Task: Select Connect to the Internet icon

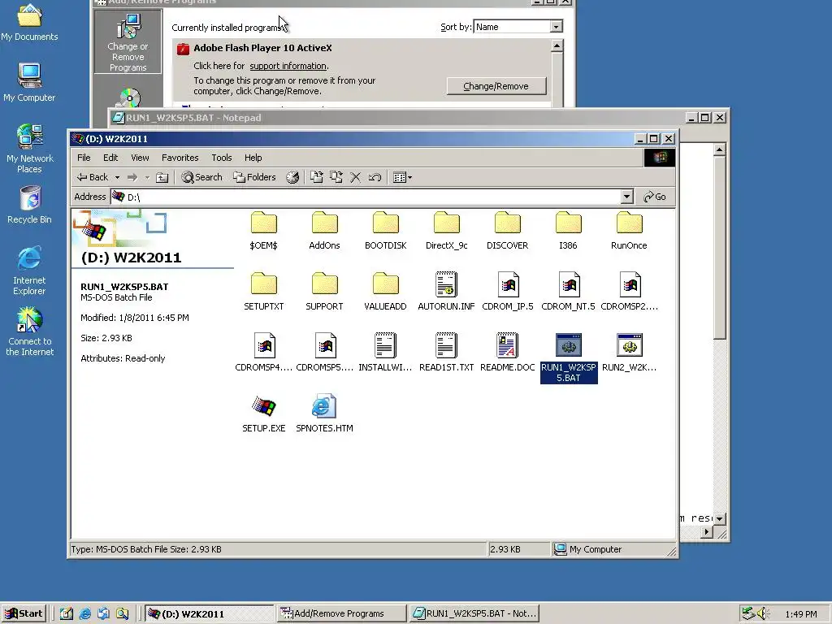Action: [29, 331]
